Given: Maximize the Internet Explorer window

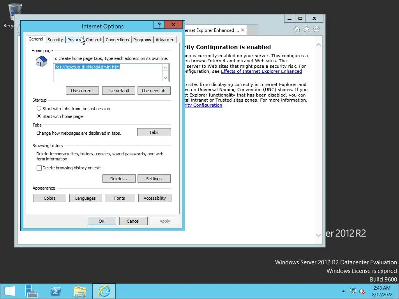Looking at the screenshot, I should pos(300,19).
